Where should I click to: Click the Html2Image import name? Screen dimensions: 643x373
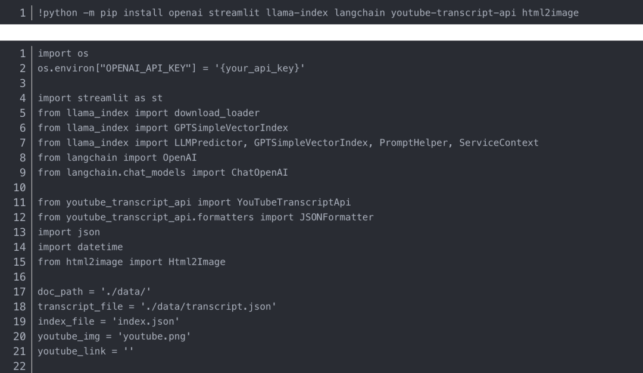tap(197, 262)
